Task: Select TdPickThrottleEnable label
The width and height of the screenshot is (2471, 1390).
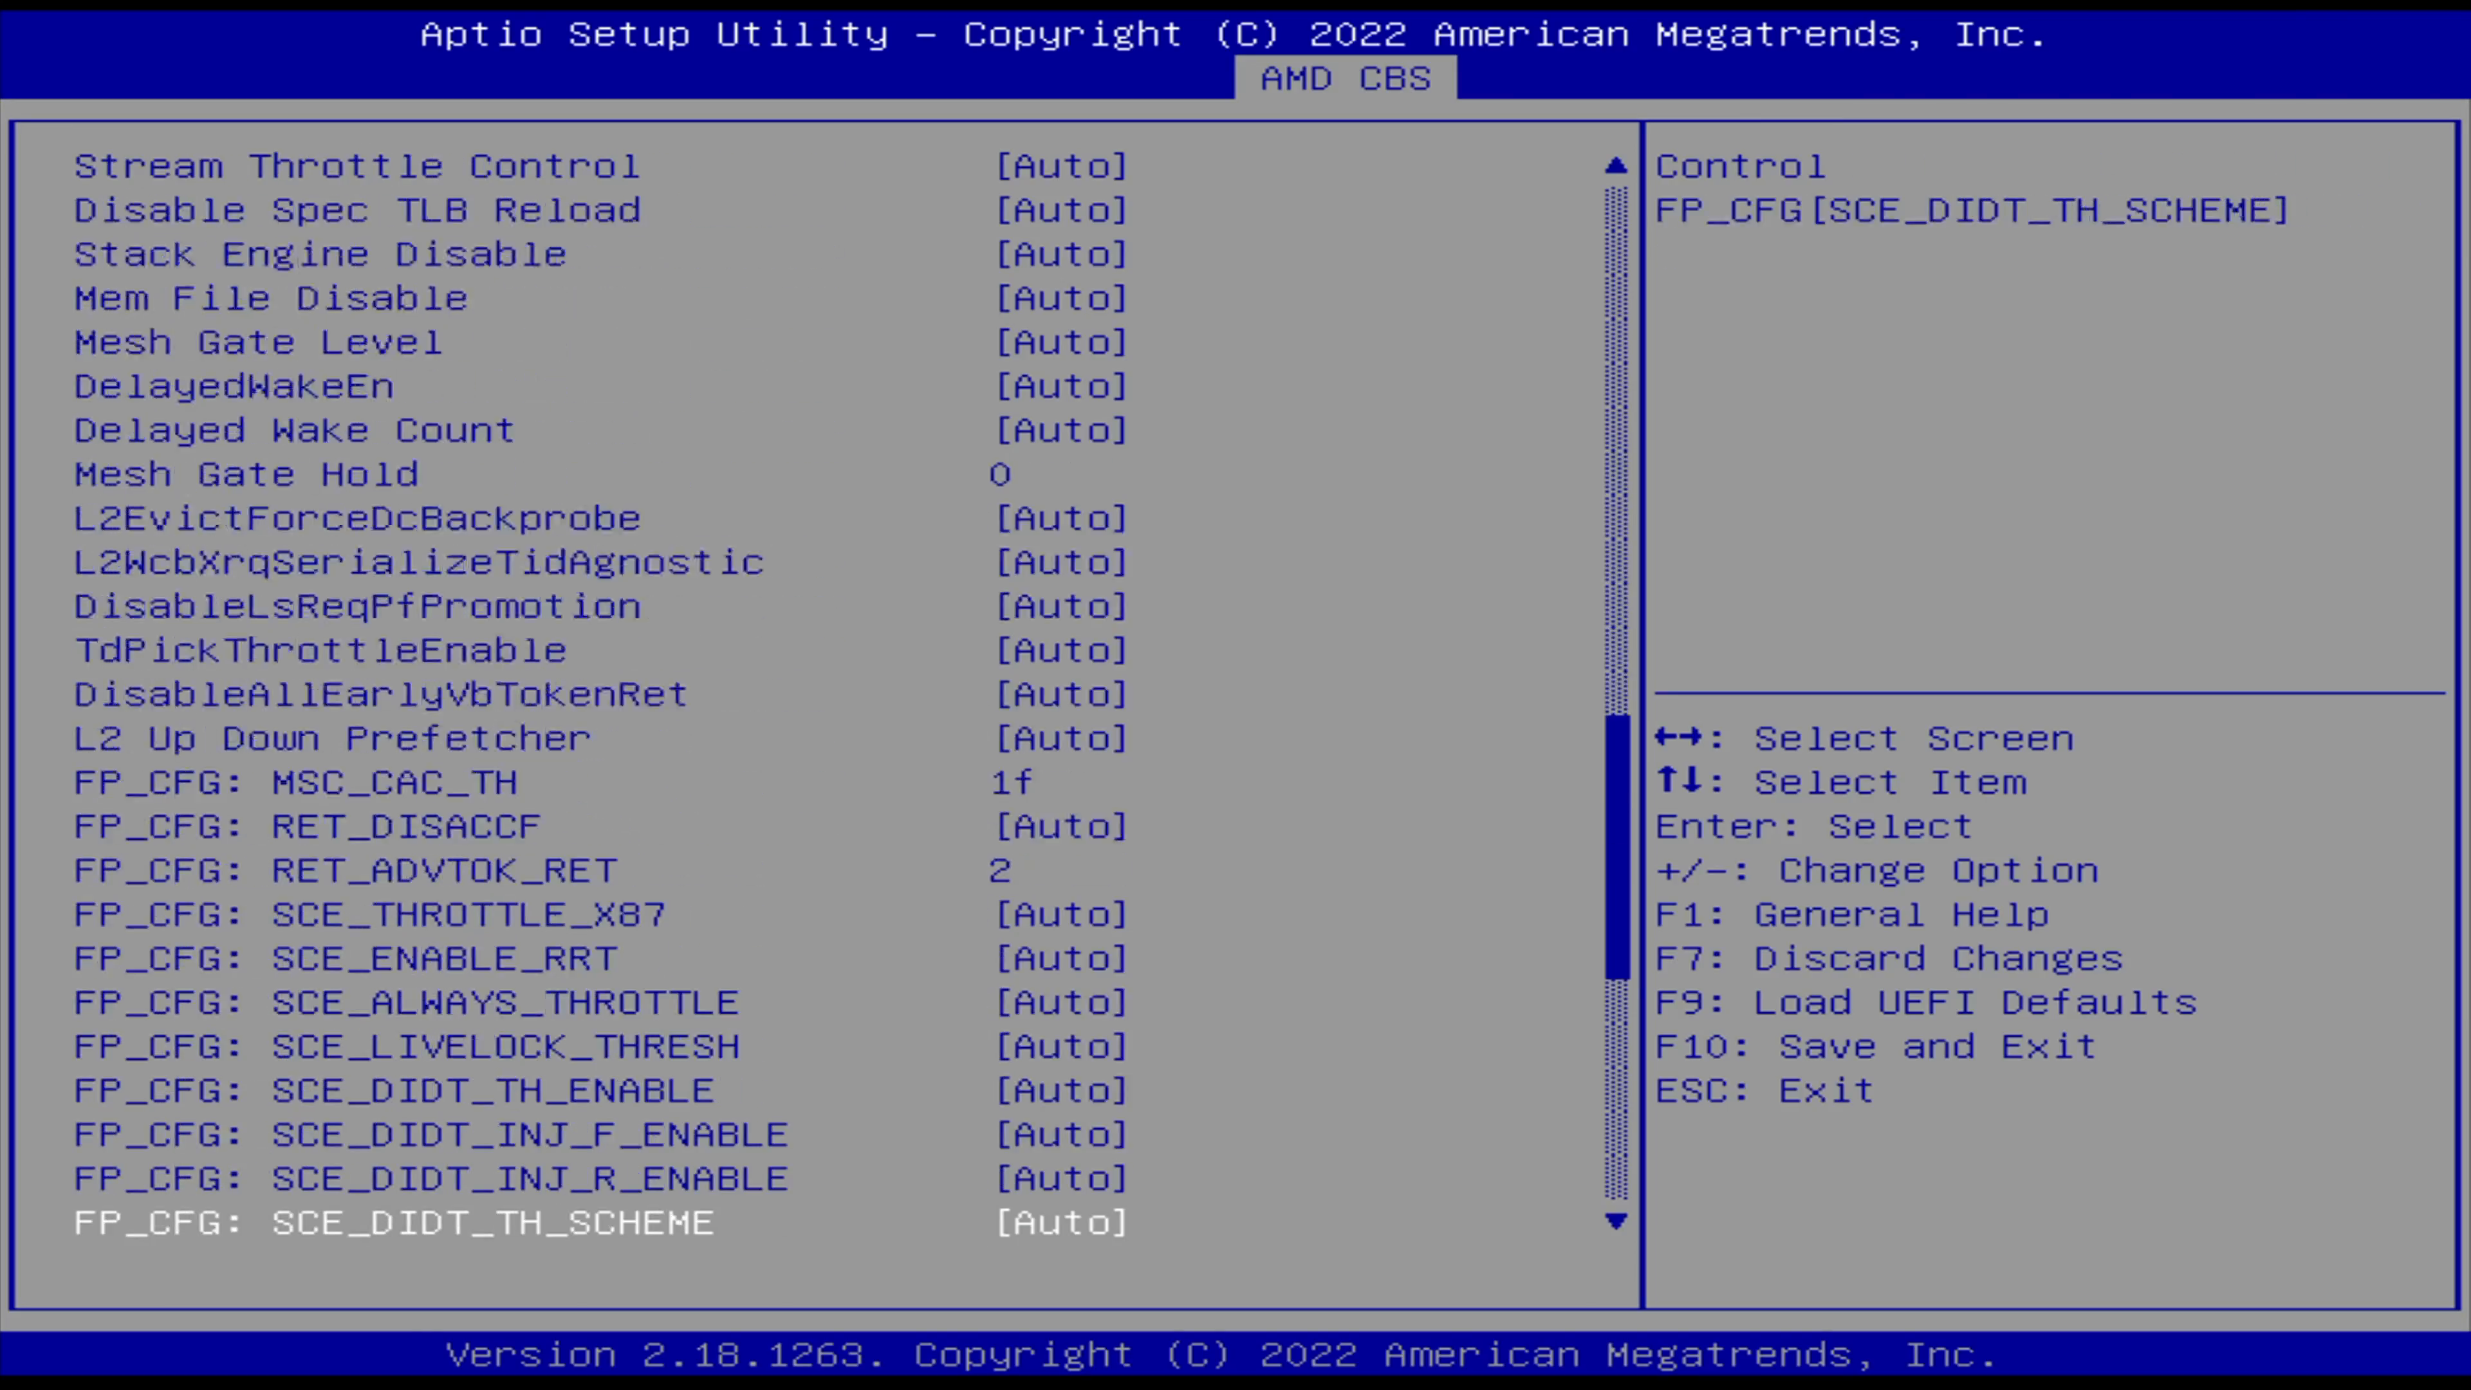Action: [320, 651]
